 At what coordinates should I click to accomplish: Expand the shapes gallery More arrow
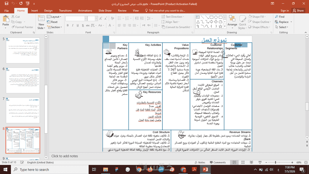coord(225,27)
